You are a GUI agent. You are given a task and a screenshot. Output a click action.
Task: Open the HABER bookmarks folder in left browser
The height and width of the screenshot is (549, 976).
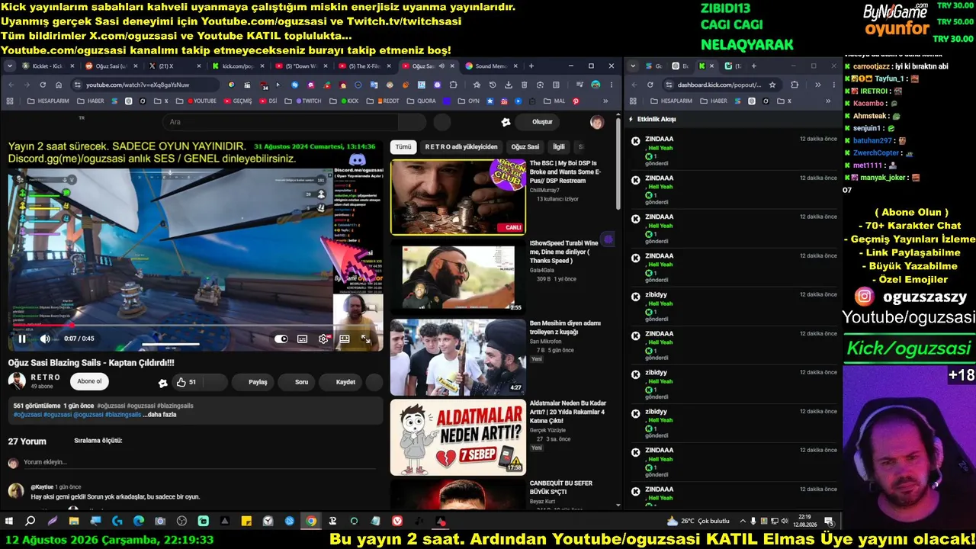[x=91, y=101]
